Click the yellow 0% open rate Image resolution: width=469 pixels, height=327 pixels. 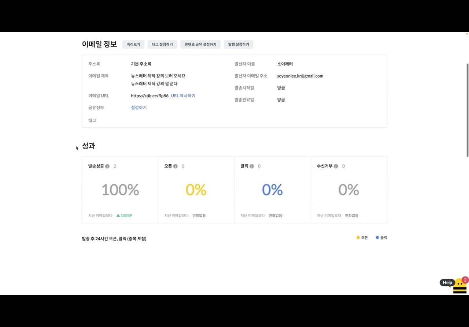click(196, 190)
